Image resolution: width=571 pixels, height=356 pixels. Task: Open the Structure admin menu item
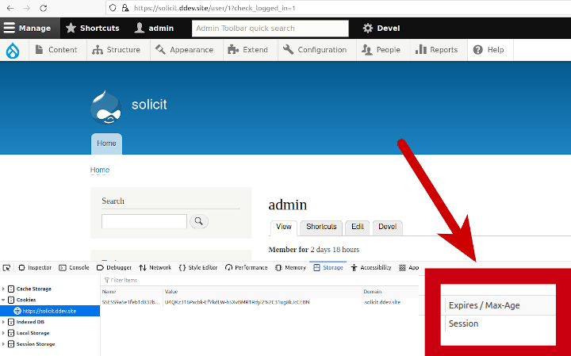pyautogui.click(x=116, y=50)
